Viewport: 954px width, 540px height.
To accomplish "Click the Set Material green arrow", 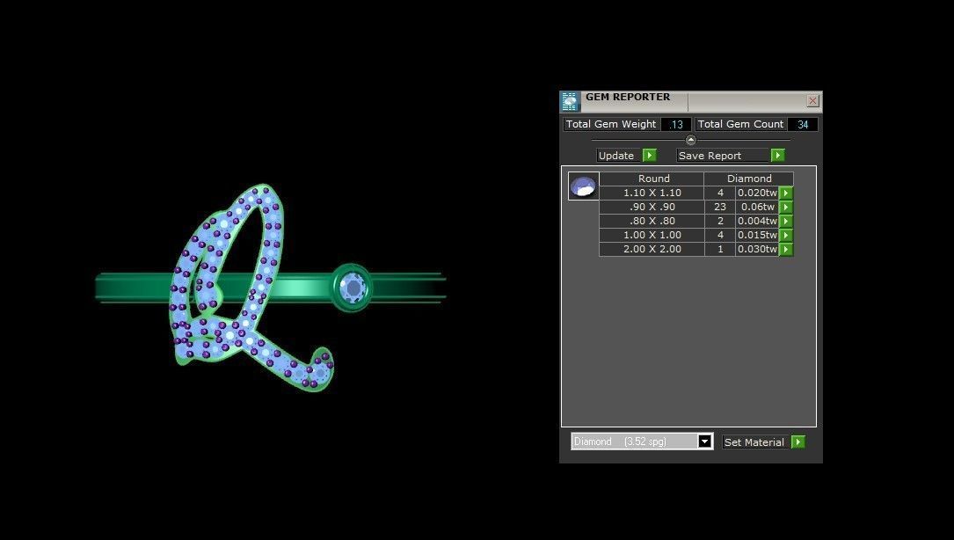I will [797, 442].
